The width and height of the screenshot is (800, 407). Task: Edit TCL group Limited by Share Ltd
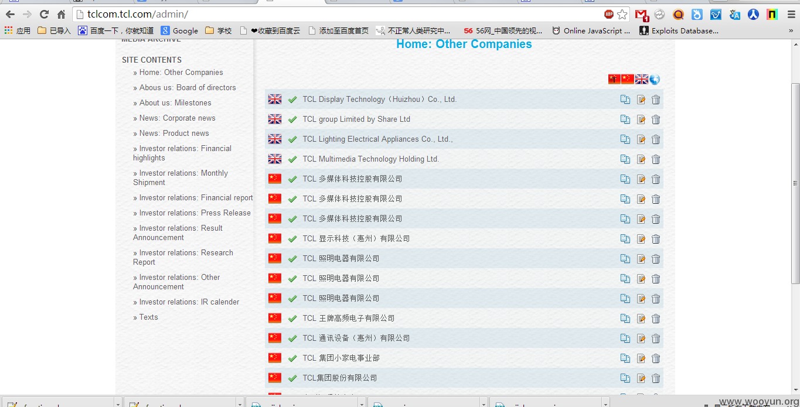(641, 119)
